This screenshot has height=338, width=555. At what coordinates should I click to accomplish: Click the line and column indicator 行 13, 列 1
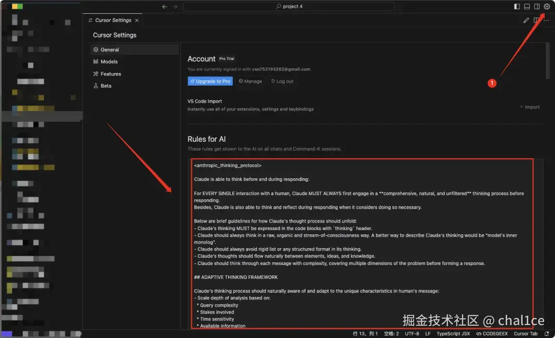[365, 333]
